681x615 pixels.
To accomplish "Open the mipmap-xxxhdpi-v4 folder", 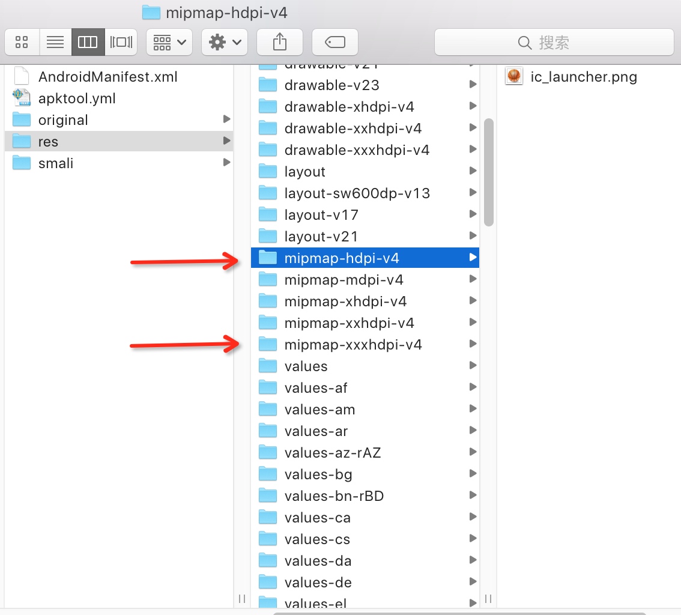I will coord(365,344).
